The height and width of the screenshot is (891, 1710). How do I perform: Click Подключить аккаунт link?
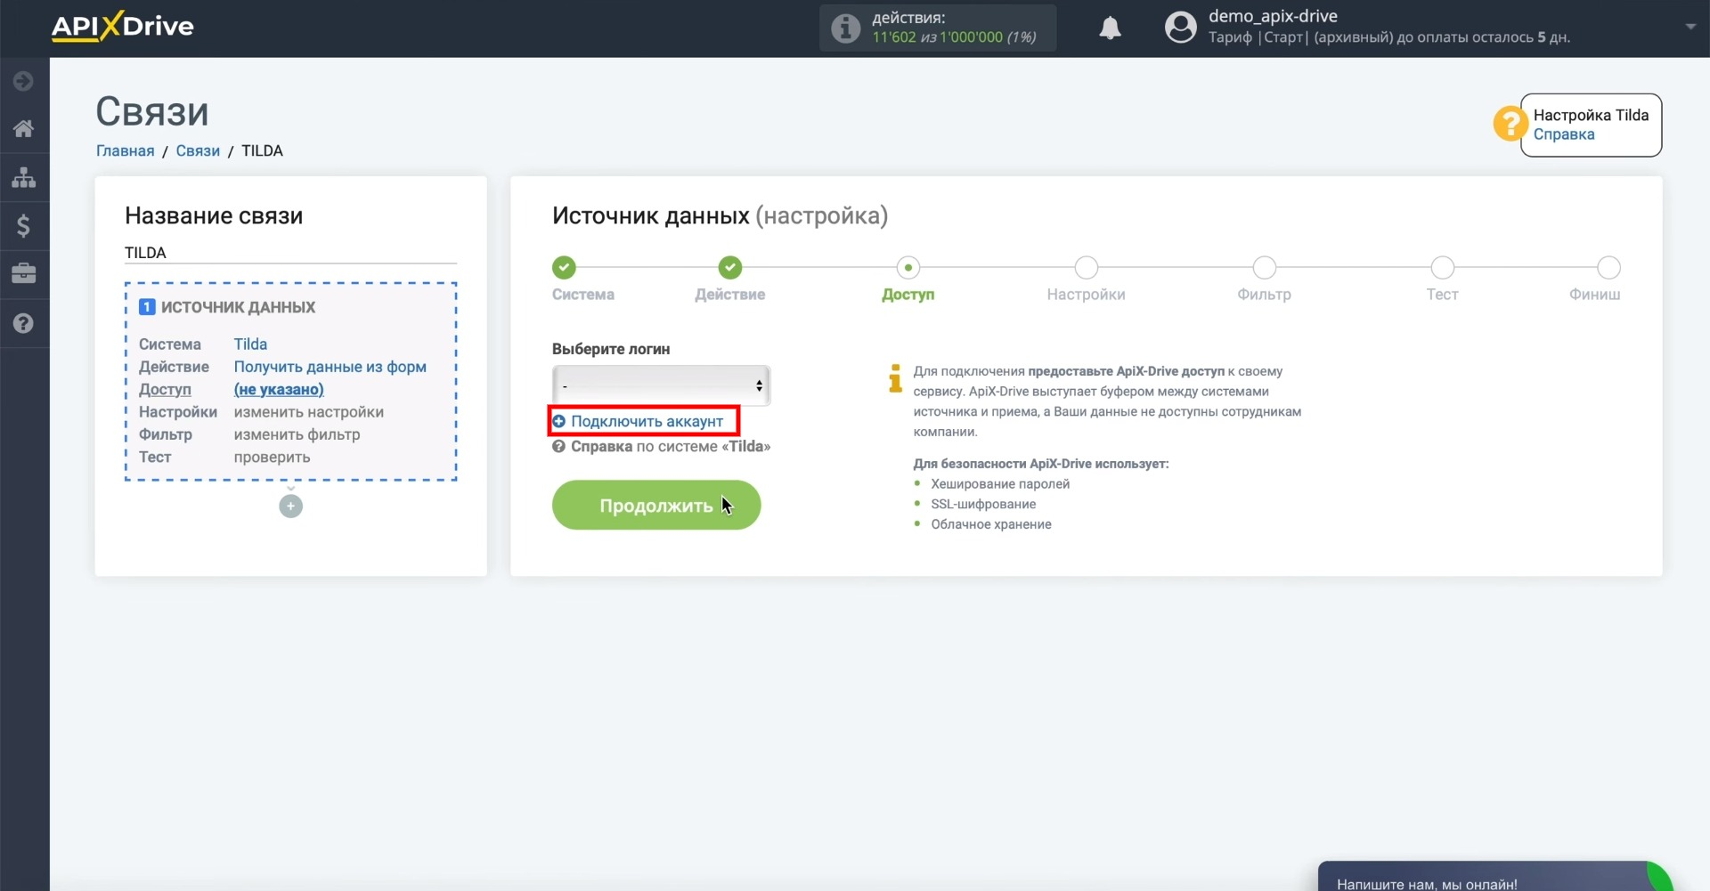pyautogui.click(x=647, y=421)
